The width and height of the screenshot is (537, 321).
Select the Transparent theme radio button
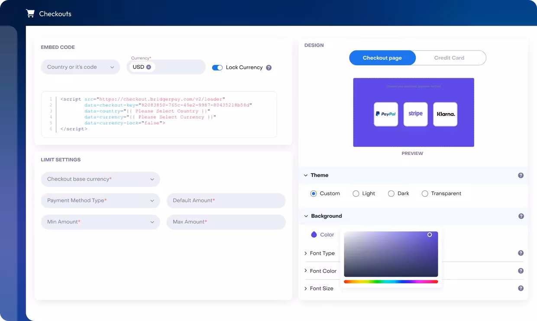click(x=425, y=193)
